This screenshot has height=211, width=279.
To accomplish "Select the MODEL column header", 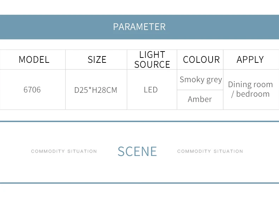I will tap(34, 60).
